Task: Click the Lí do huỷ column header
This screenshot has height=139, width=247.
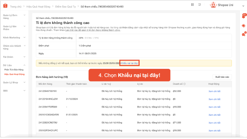Action: pyautogui.click(x=106, y=84)
